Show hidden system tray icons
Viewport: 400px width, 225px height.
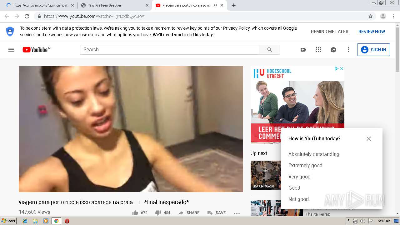(x=348, y=221)
